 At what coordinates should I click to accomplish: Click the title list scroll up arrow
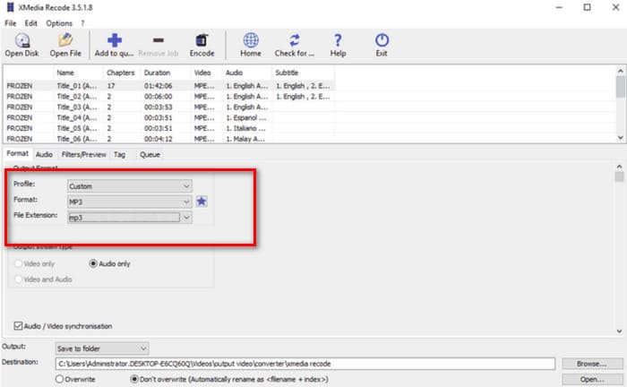[x=620, y=71]
